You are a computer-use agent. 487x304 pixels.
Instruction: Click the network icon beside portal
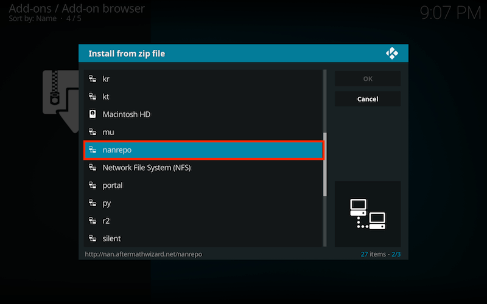[x=93, y=185]
